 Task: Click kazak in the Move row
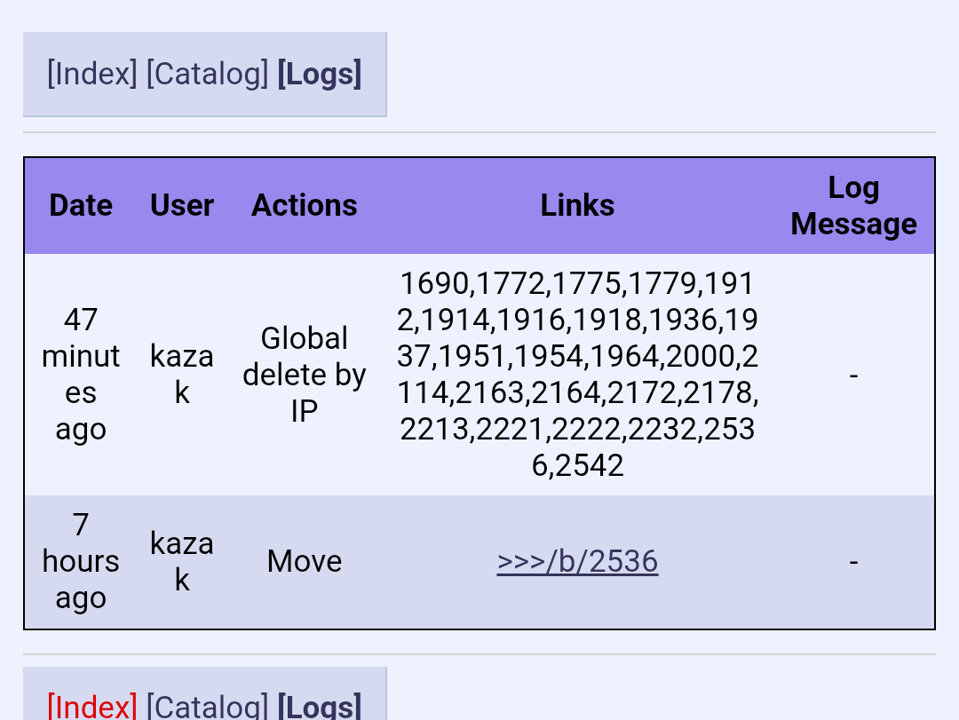tap(182, 561)
